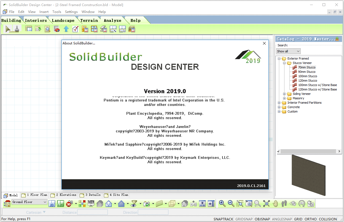
Task: Toggle GRID display in the status bar
Action: [x=298, y=219]
